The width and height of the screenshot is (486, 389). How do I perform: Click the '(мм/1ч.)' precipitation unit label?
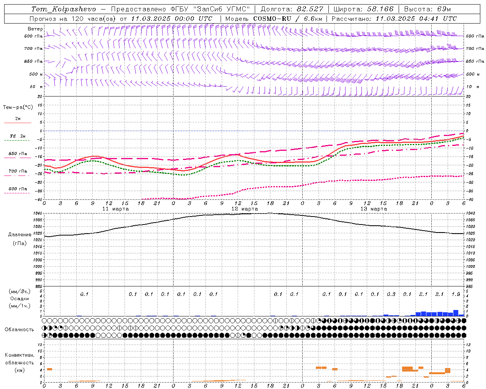[x=20, y=306]
